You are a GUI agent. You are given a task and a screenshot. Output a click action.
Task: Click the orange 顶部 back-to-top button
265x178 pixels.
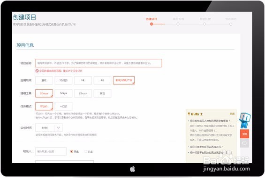tap(244, 134)
